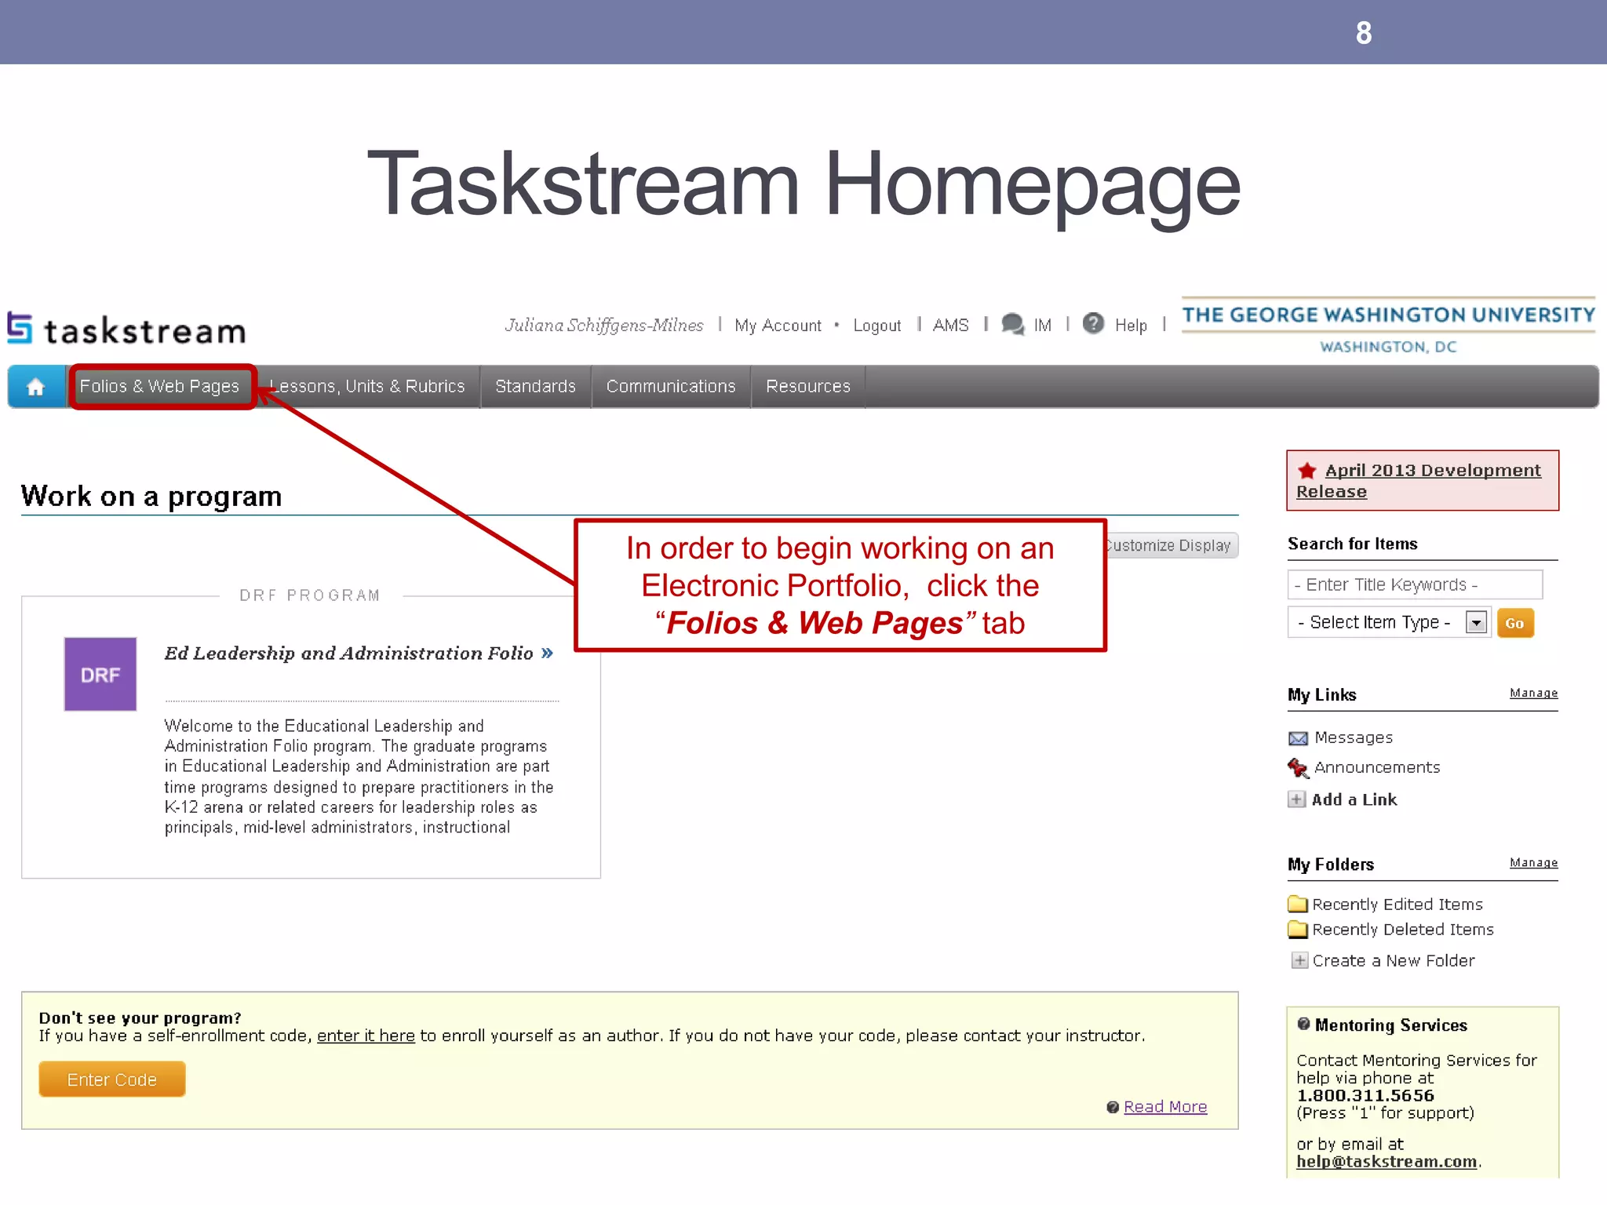Open Recently Edited Items
Image resolution: width=1607 pixels, height=1205 pixels.
point(1397,905)
